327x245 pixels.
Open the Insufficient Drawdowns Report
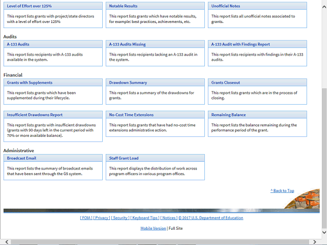pyautogui.click(x=35, y=115)
